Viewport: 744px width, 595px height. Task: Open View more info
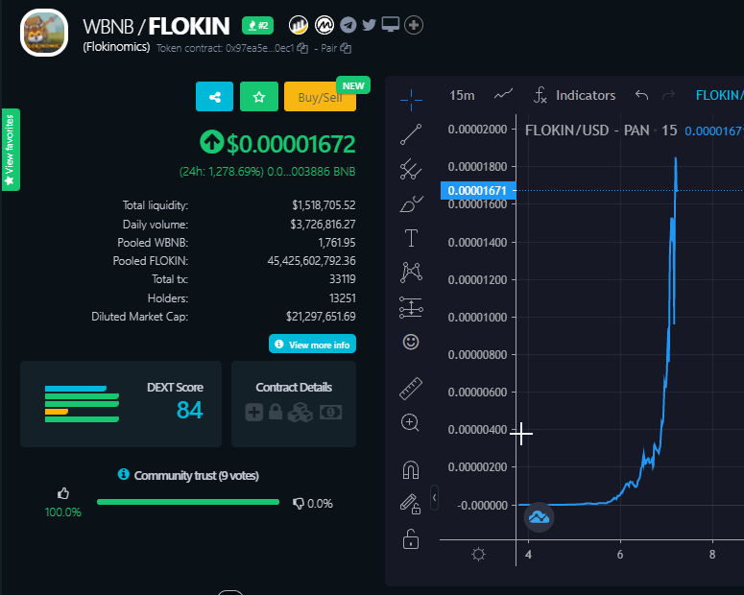coord(312,345)
